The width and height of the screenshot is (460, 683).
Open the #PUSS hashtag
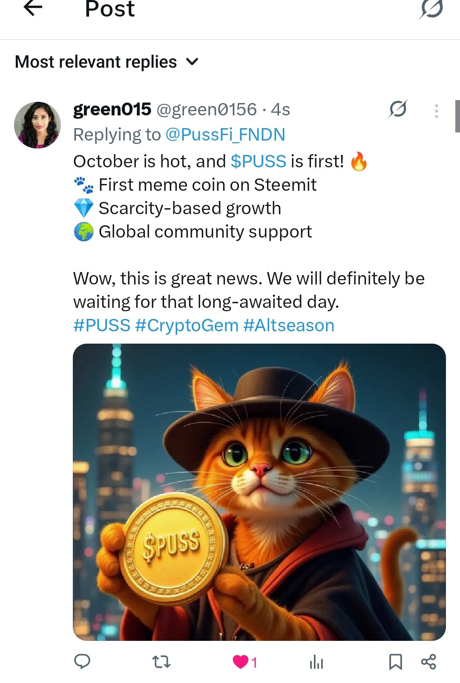[x=102, y=325]
